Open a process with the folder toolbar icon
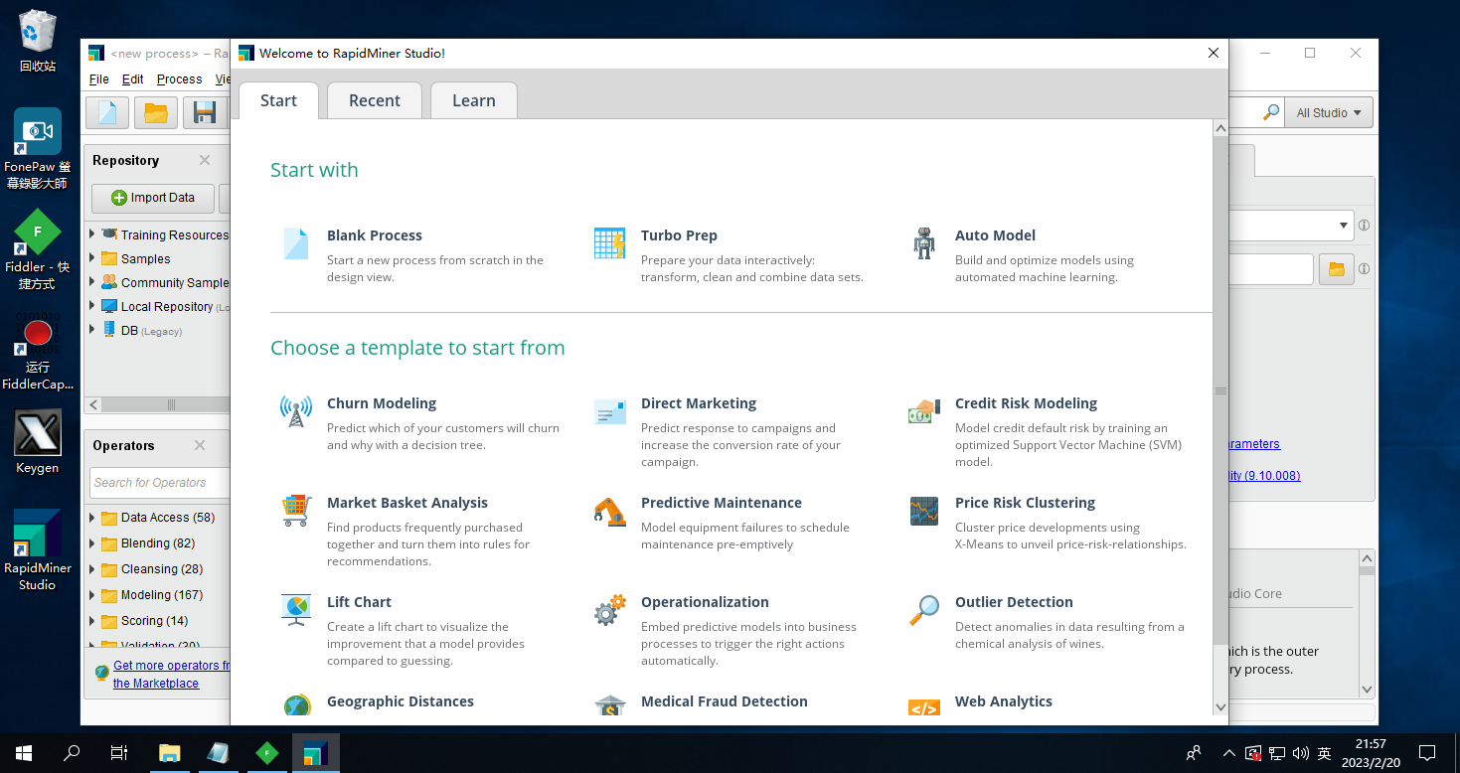Viewport: 1460px width, 773px height. [156, 113]
